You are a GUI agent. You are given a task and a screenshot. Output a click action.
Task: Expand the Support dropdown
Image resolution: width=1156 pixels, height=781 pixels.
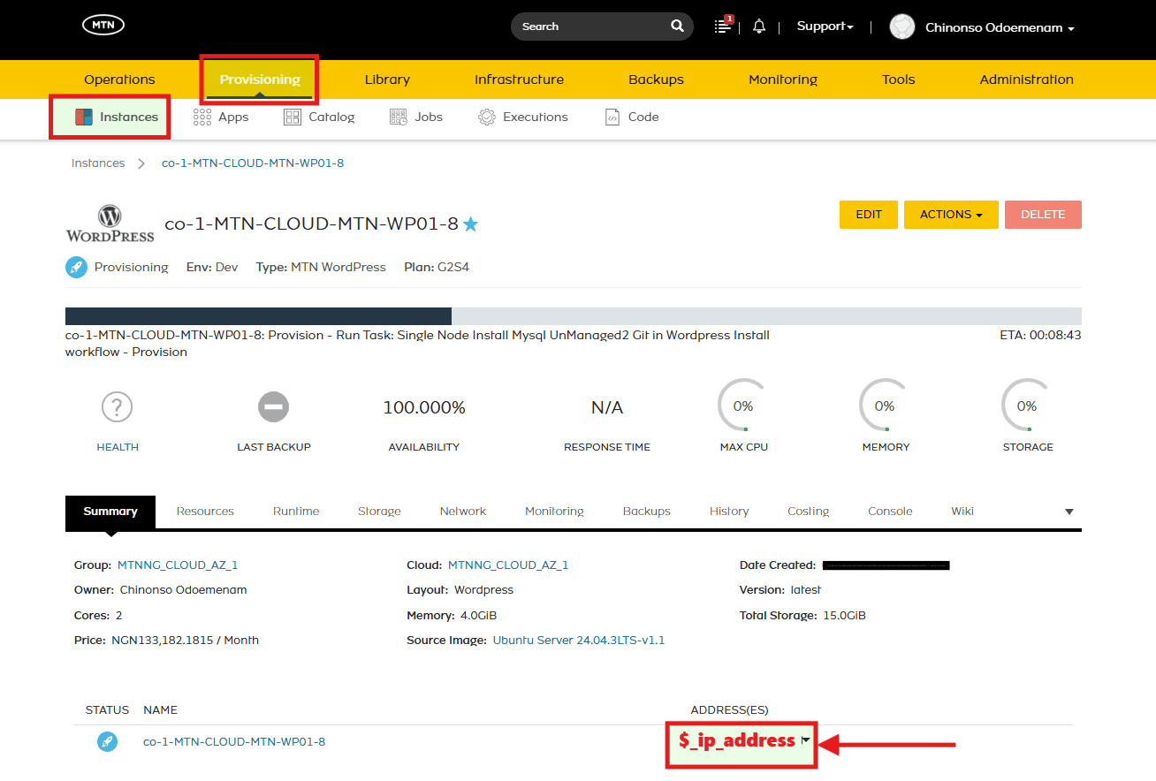coord(825,27)
